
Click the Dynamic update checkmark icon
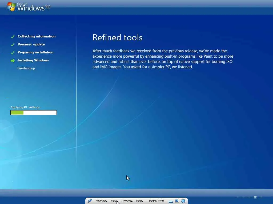(x=13, y=44)
